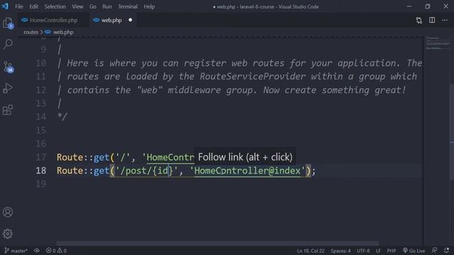Image resolution: width=454 pixels, height=255 pixels.
Task: Switch to HomeController.php tab
Action: tap(54, 21)
